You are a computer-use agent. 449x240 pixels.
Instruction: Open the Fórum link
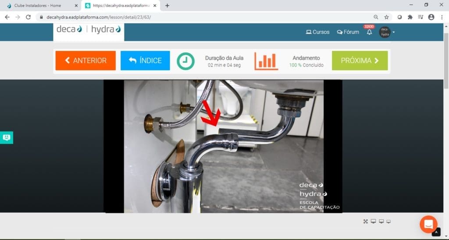348,32
